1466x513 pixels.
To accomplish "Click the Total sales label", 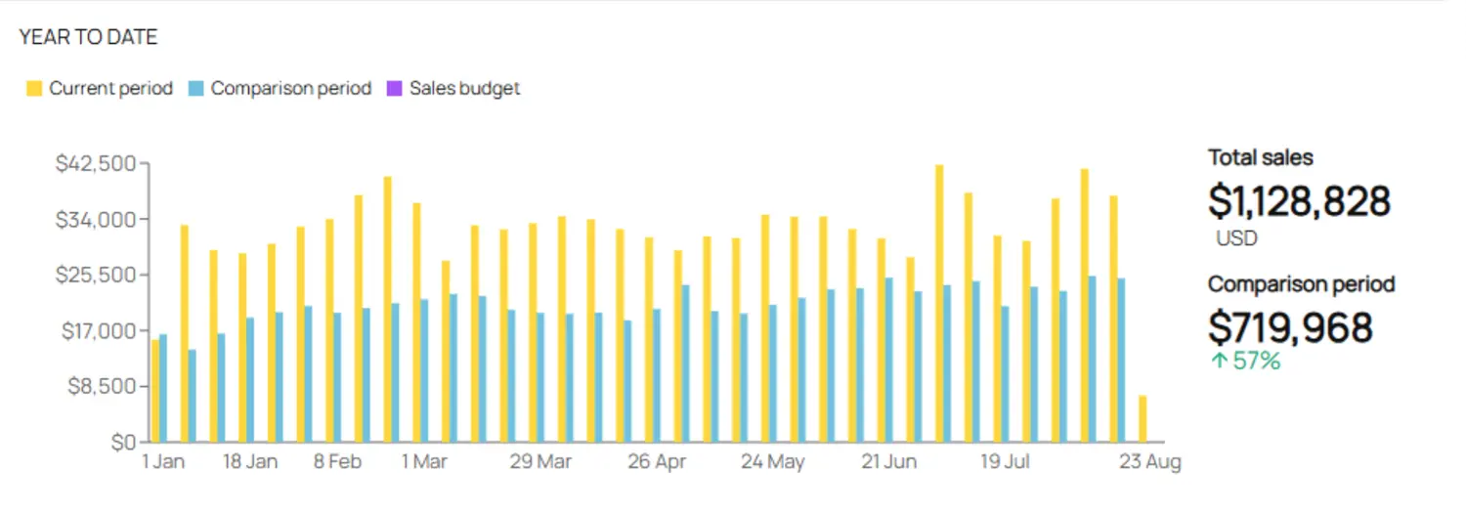I will click(x=1260, y=157).
